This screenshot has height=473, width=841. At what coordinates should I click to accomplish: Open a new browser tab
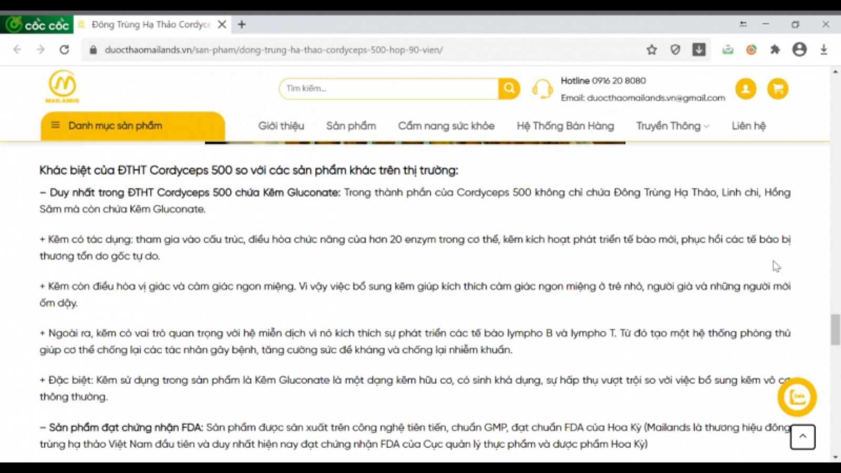click(x=242, y=24)
